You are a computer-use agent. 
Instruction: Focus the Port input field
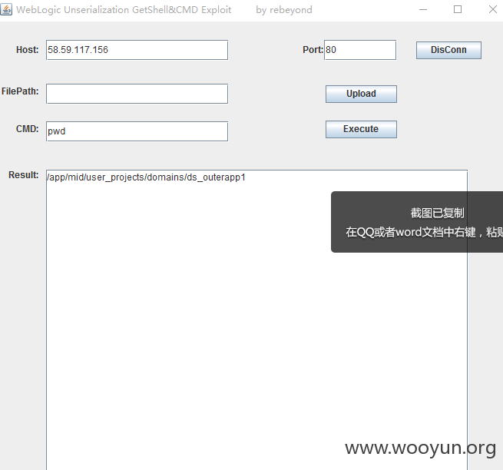point(360,50)
